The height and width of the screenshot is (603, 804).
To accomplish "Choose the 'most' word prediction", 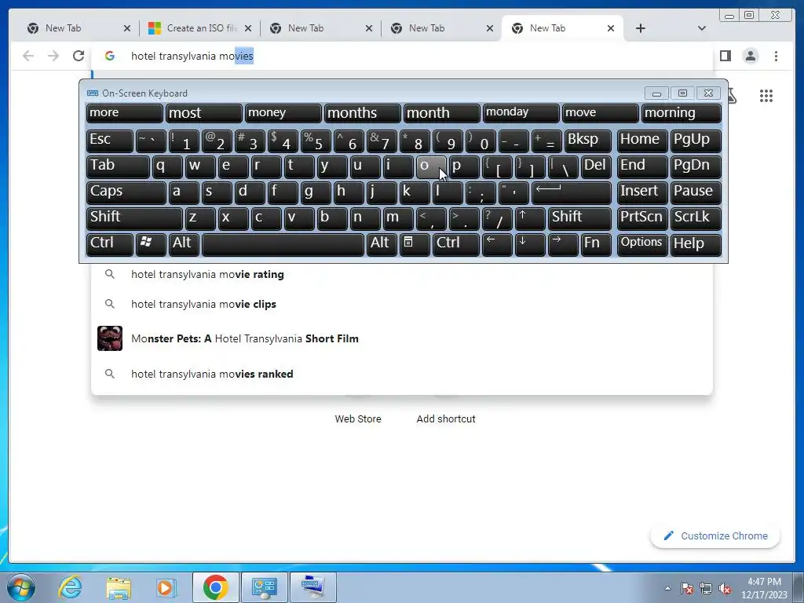I will 203,113.
